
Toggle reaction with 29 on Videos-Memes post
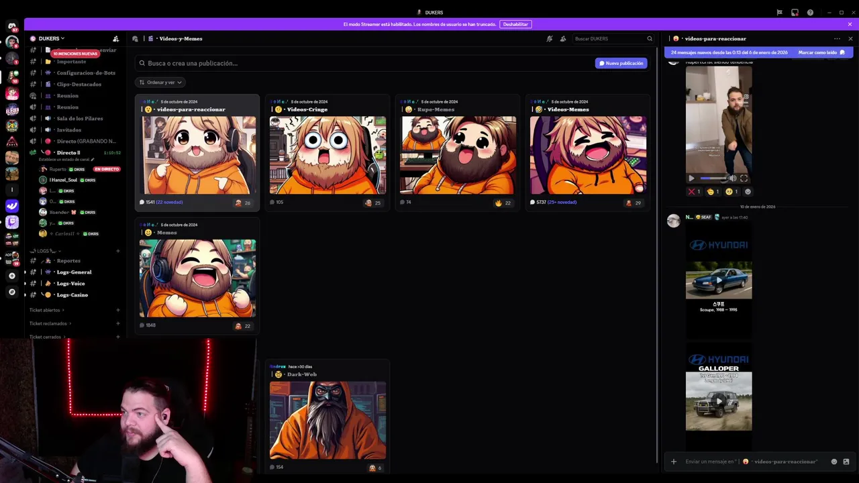(634, 203)
